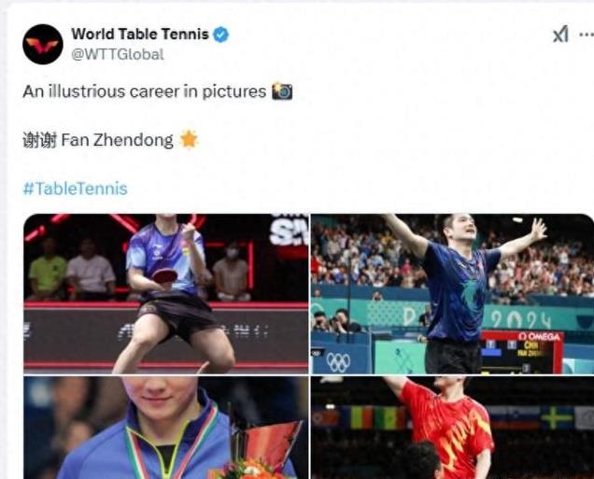Open the top-left photo of player celebrating
Image resolution: width=594 pixels, height=479 pixels.
[x=166, y=294]
